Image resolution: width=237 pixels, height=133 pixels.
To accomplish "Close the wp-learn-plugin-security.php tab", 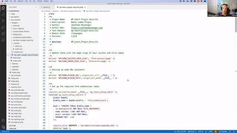I will point(85,7).
